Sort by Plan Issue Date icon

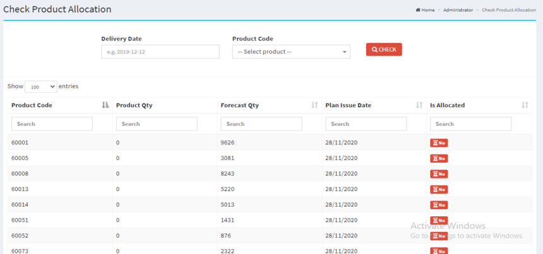point(419,105)
